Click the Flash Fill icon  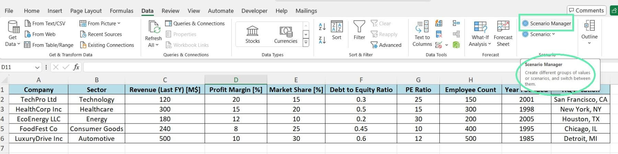coord(439,23)
